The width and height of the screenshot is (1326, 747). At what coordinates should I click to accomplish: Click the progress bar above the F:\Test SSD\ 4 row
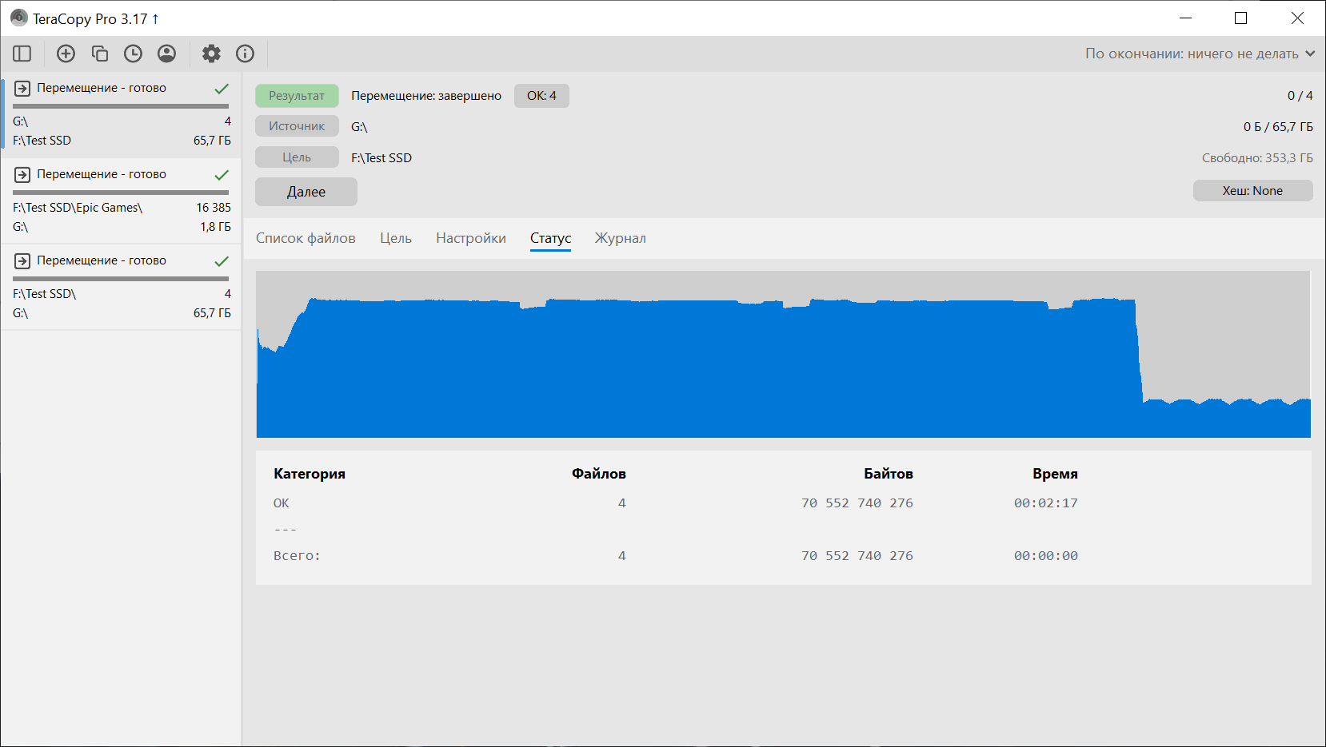[121, 278]
